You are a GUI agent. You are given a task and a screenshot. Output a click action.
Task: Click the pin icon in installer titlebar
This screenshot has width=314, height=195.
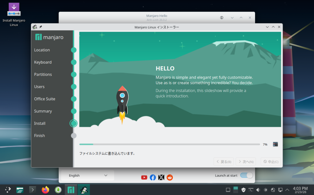point(40,27)
